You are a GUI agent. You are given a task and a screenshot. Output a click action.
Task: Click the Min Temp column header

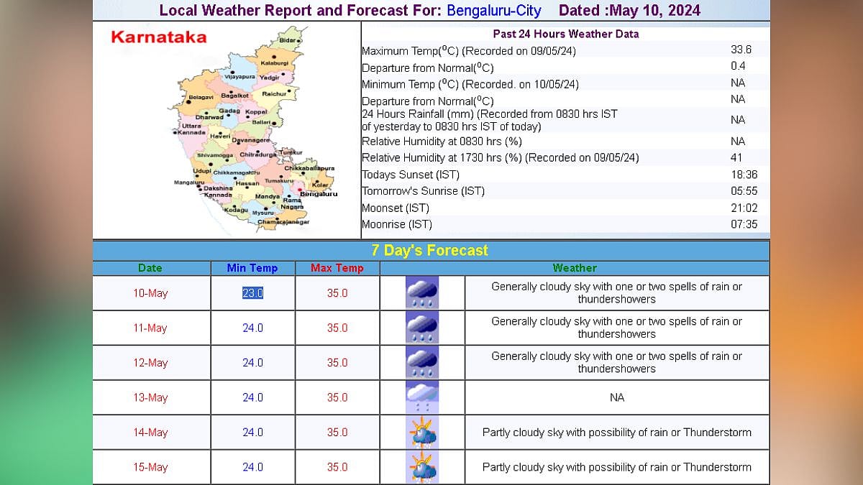pyautogui.click(x=252, y=268)
